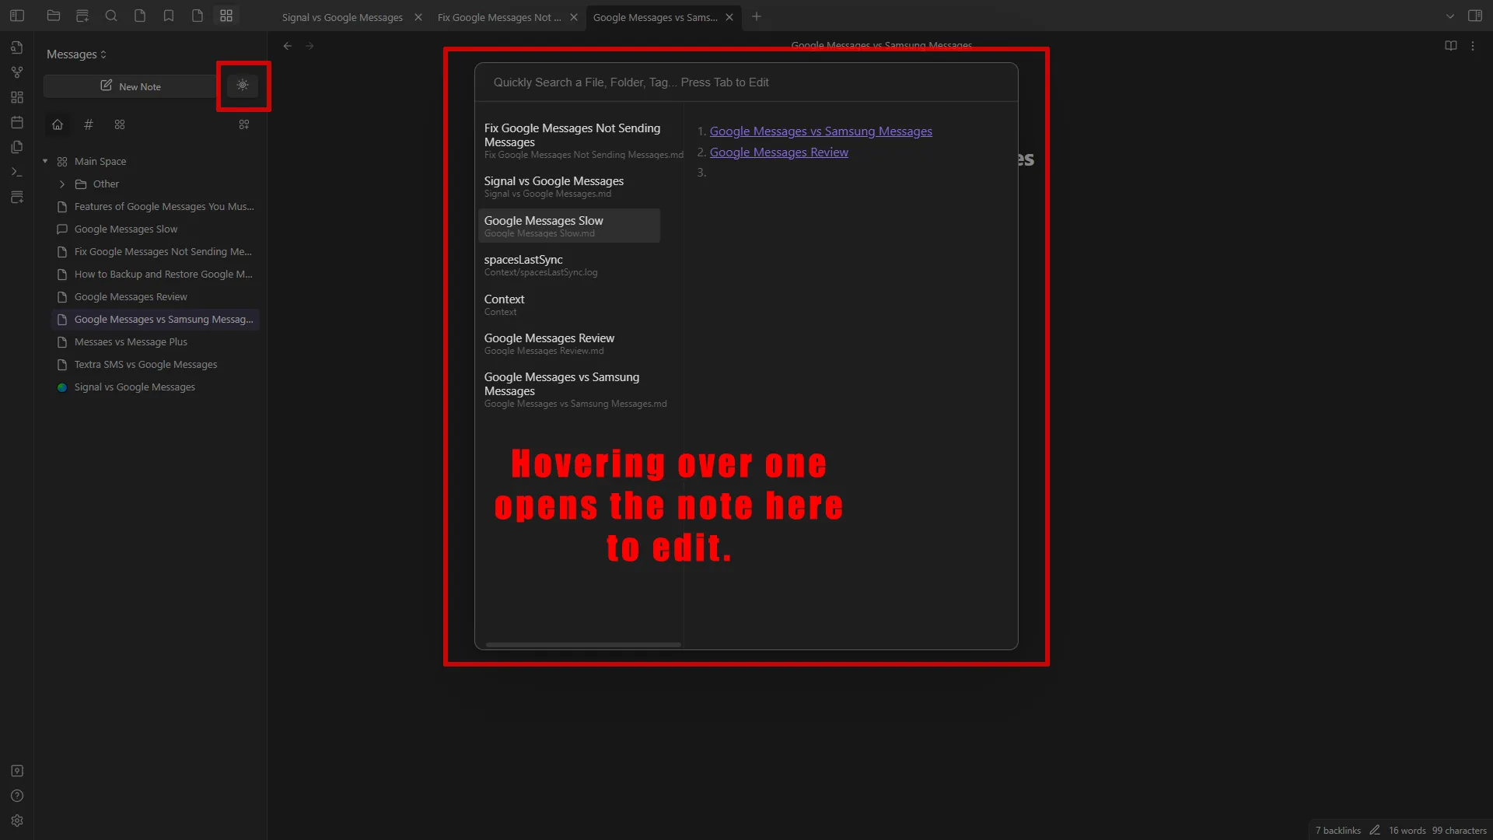Open daily note calendar icon
This screenshot has height=840, width=1493.
click(x=17, y=122)
